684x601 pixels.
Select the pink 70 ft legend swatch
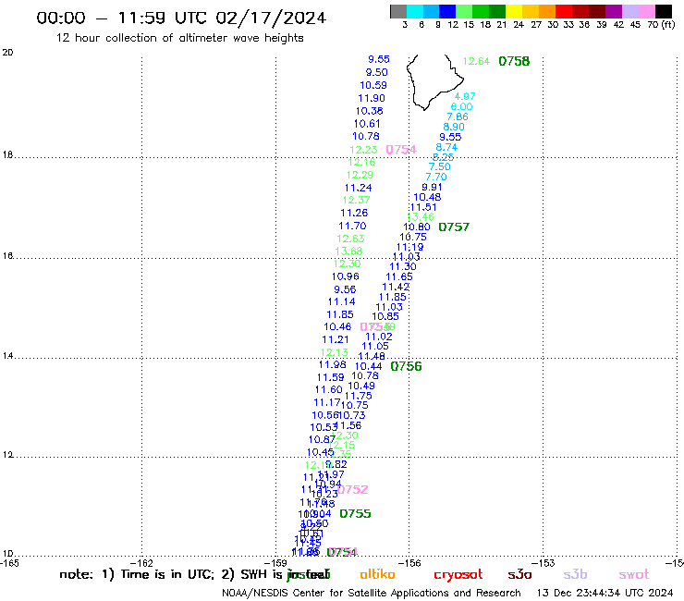pyautogui.click(x=646, y=11)
